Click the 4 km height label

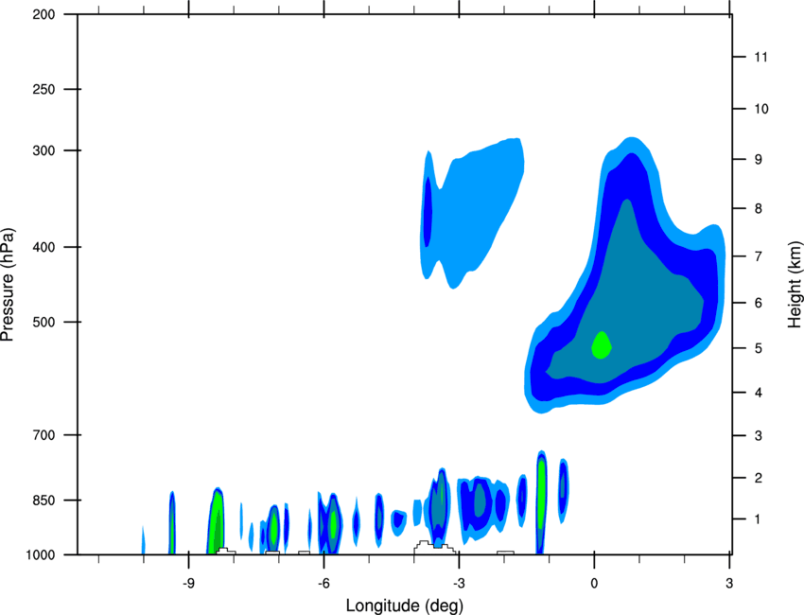click(x=758, y=393)
